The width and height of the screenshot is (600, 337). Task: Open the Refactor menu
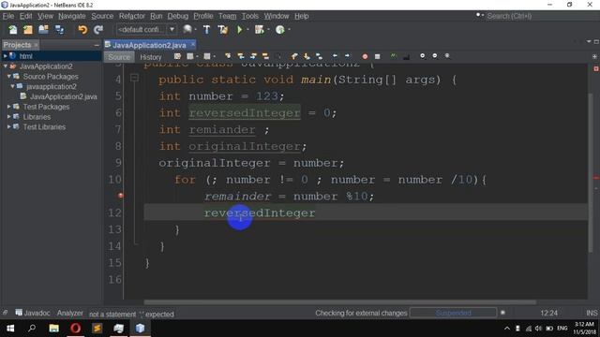click(131, 16)
